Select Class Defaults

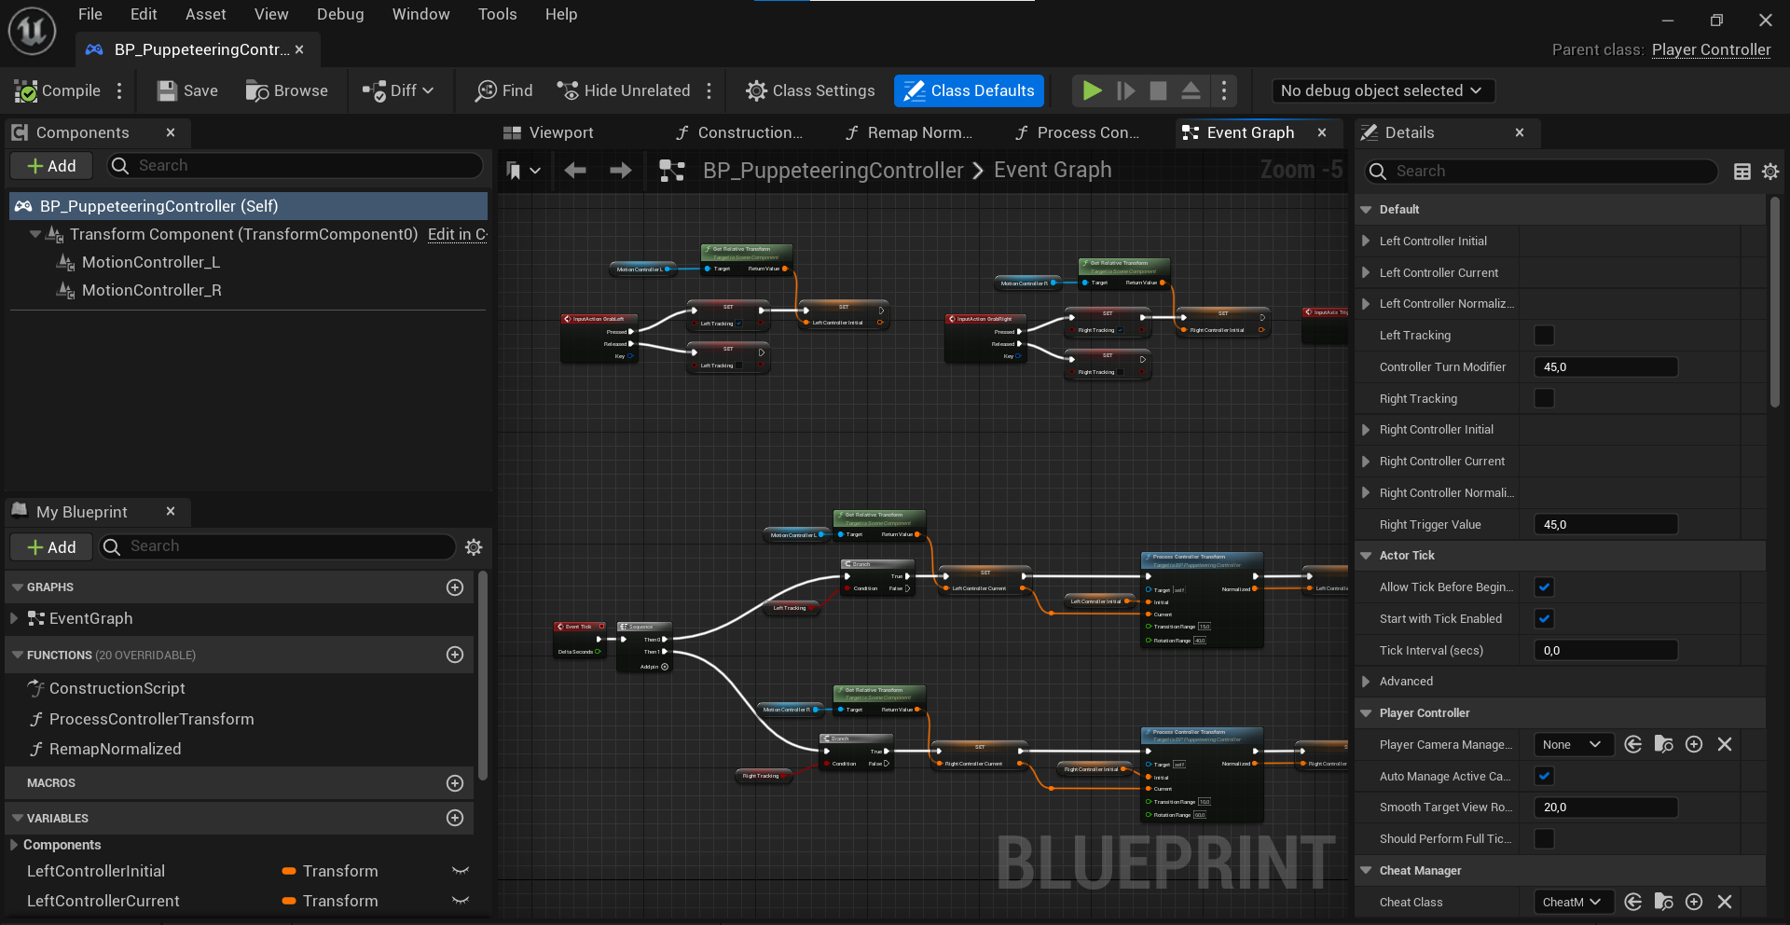point(969,90)
